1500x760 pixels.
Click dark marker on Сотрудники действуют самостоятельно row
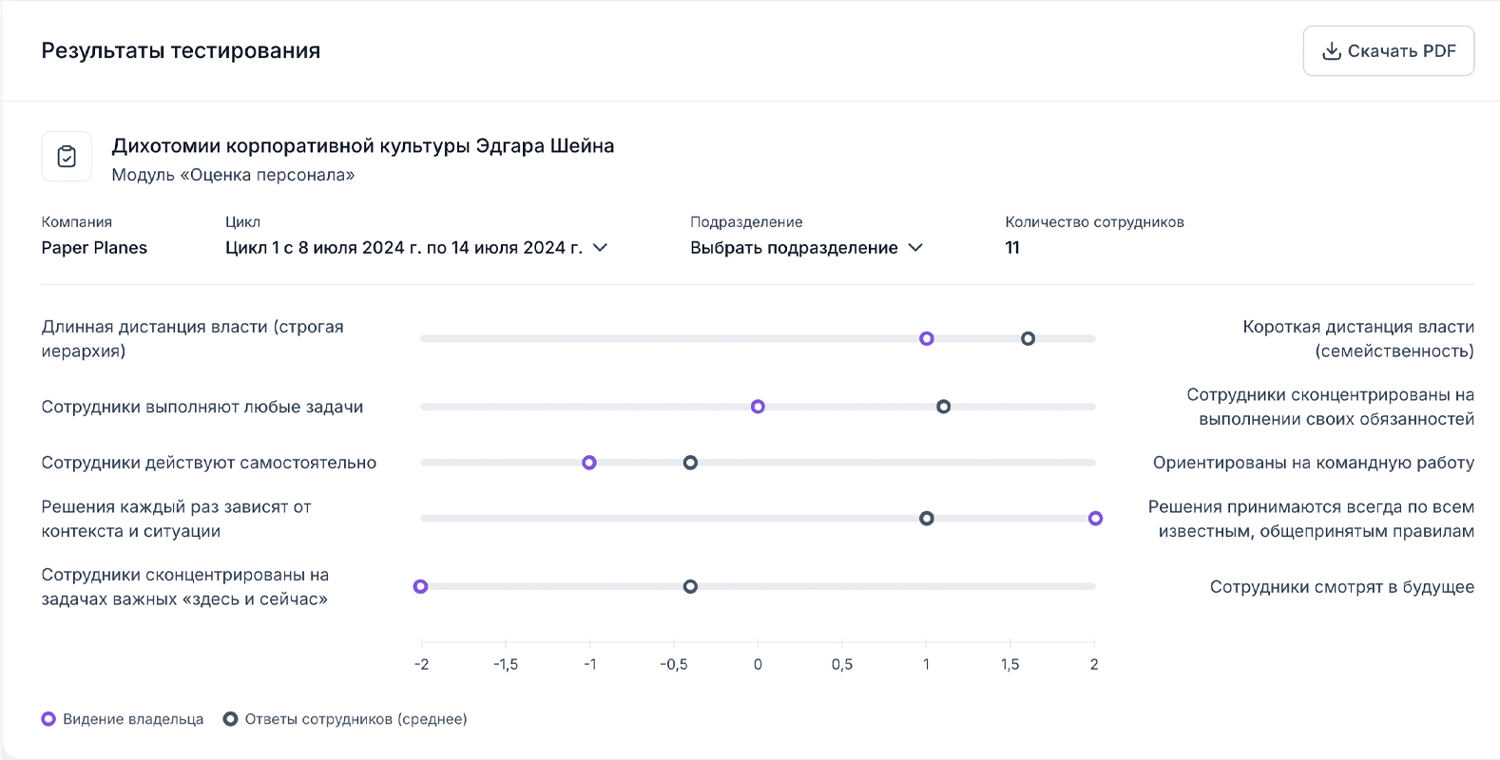(x=690, y=463)
